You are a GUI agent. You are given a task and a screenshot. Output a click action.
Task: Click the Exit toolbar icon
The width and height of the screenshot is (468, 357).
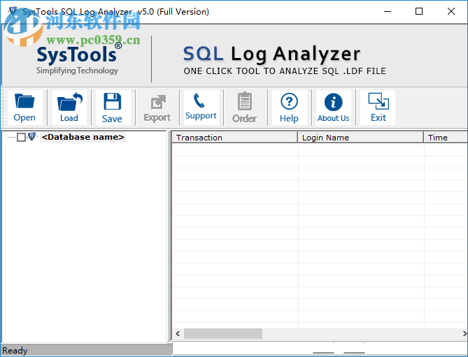pyautogui.click(x=378, y=108)
